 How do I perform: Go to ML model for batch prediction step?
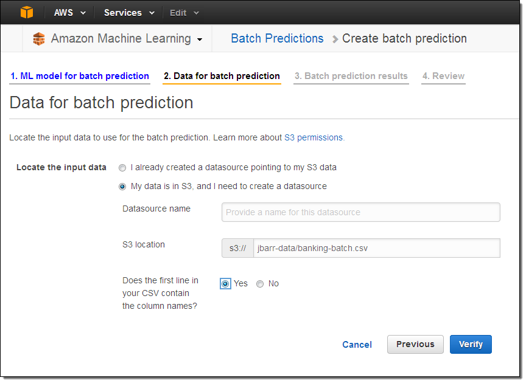tap(80, 76)
